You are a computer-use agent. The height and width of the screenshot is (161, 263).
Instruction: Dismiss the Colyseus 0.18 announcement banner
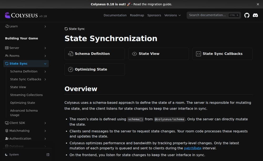point(258,4)
